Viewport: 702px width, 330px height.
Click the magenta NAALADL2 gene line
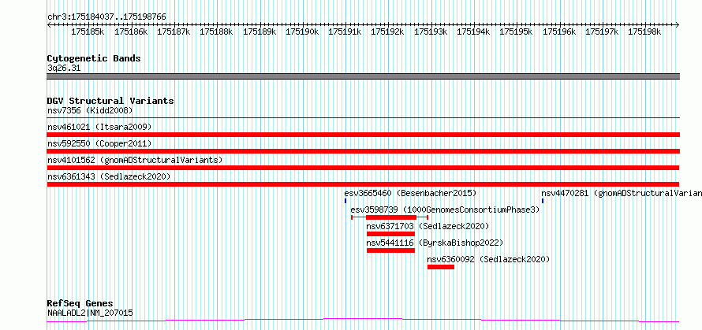pyautogui.click(x=363, y=320)
